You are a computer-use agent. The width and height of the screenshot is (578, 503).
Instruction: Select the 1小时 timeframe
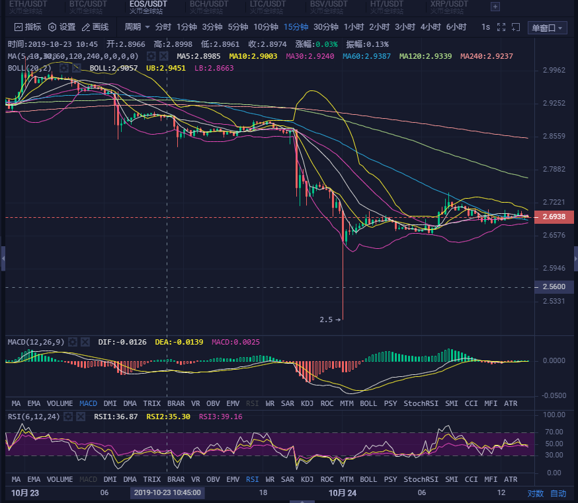coord(354,27)
